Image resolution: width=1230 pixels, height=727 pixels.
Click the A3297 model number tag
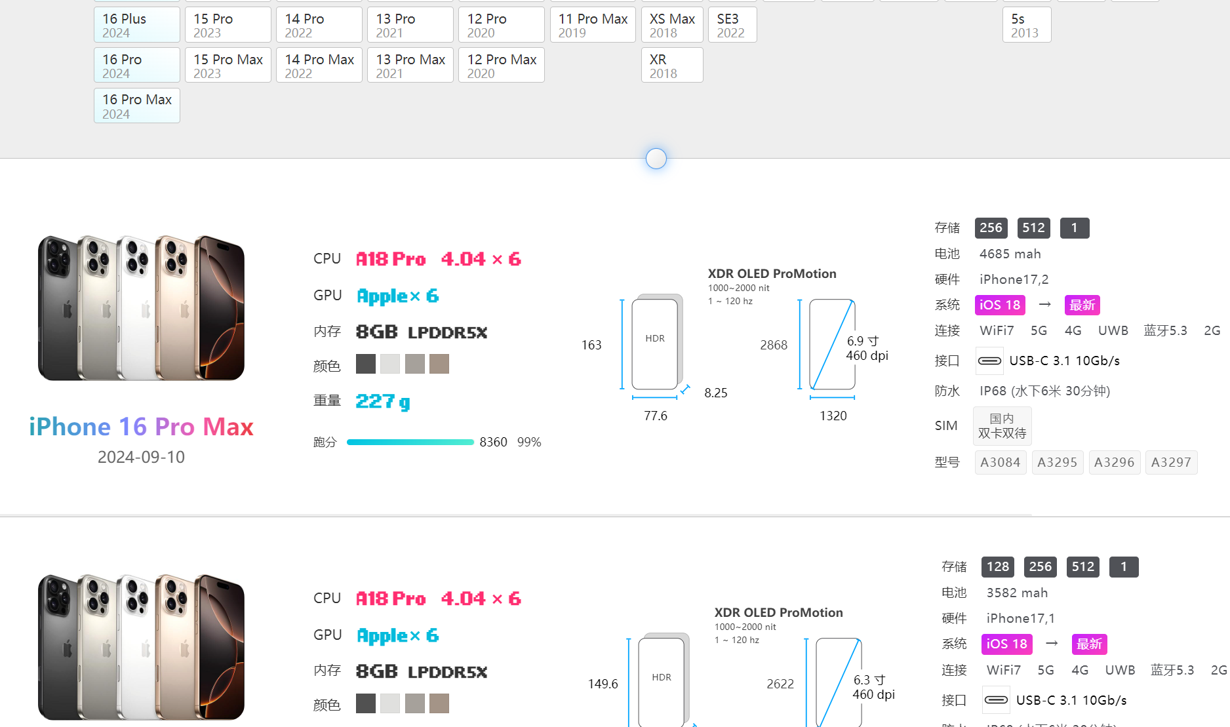(x=1171, y=462)
